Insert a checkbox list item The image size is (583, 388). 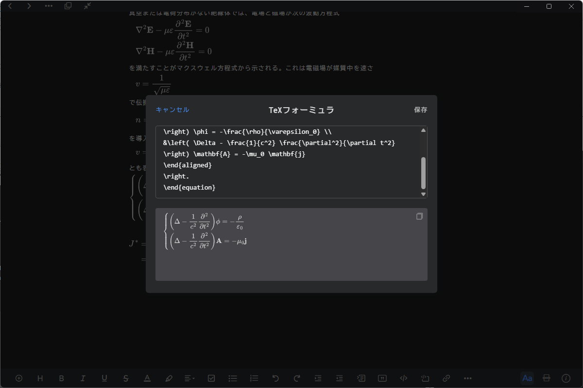click(211, 378)
